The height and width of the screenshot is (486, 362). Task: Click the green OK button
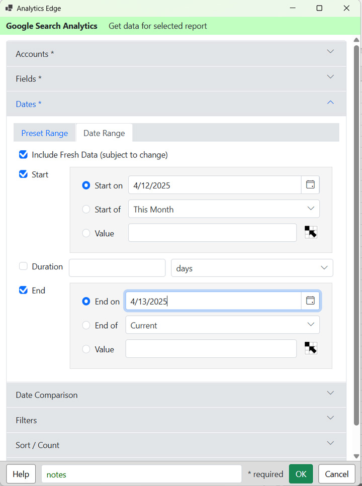(301, 474)
